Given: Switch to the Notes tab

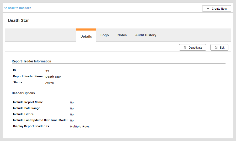Looking at the screenshot, I should pyautogui.click(x=122, y=35).
